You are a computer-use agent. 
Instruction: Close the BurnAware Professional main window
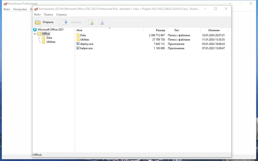(251, 4)
